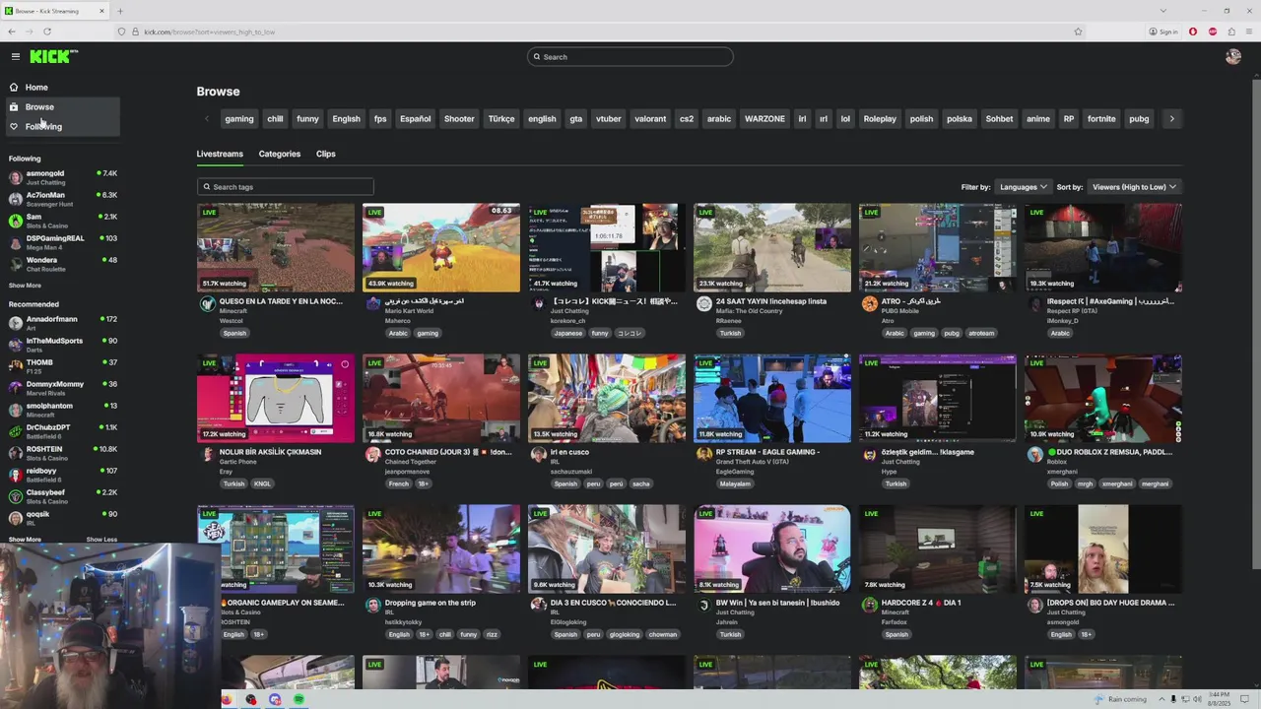Click the Home sidebar icon
This screenshot has height=709, width=1261.
pyautogui.click(x=14, y=87)
